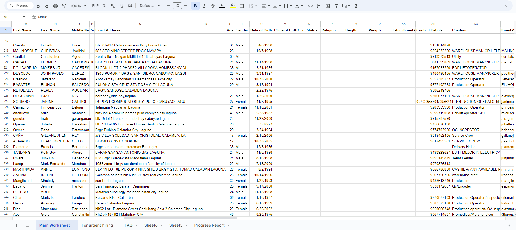This screenshot has width=516, height=230.
Task: Select row 230 header
Action: [6, 118]
